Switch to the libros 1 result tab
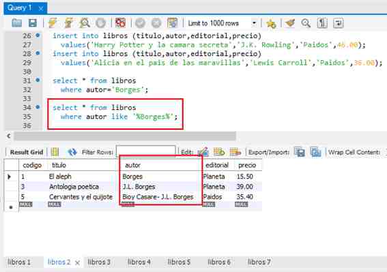Viewport: 387px width, 272px height. tap(19, 262)
